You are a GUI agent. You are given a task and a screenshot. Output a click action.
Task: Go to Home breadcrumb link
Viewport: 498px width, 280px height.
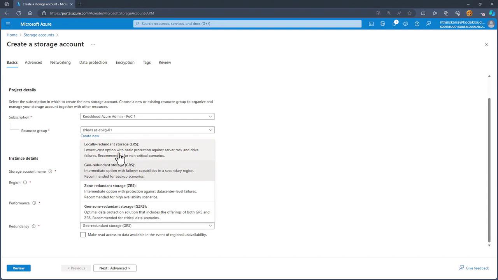pyautogui.click(x=12, y=35)
